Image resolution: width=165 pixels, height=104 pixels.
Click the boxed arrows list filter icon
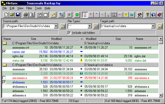tap(114, 15)
